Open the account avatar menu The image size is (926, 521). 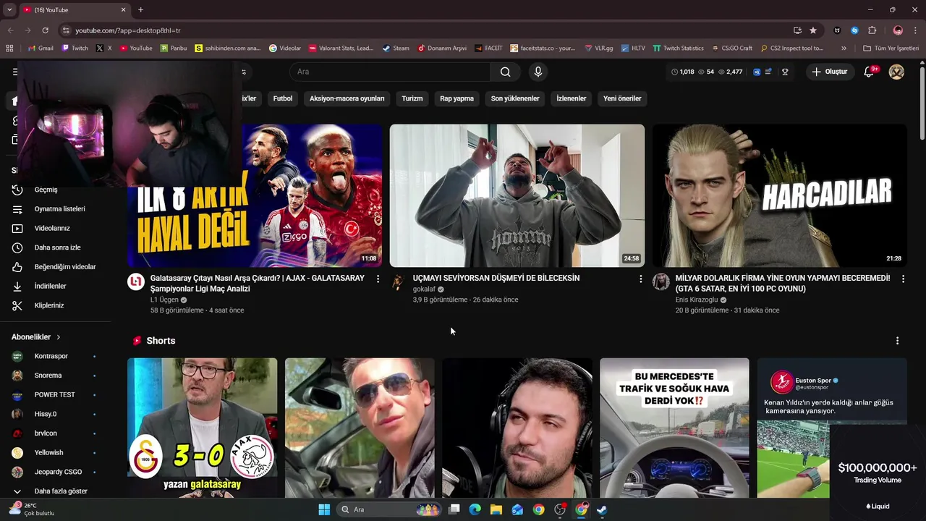pyautogui.click(x=896, y=72)
